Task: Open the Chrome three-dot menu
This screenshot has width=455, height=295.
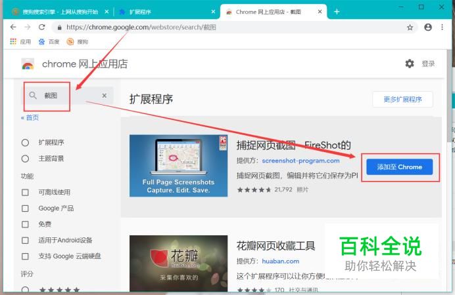Action: (443, 27)
